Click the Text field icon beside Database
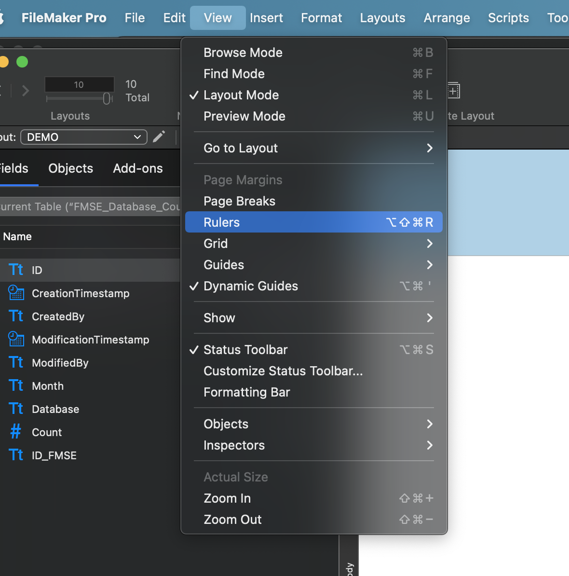This screenshot has height=576, width=569. [x=16, y=409]
